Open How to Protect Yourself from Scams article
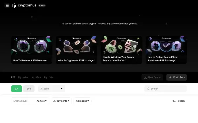This screenshot has height=123, width=198. click(x=166, y=50)
